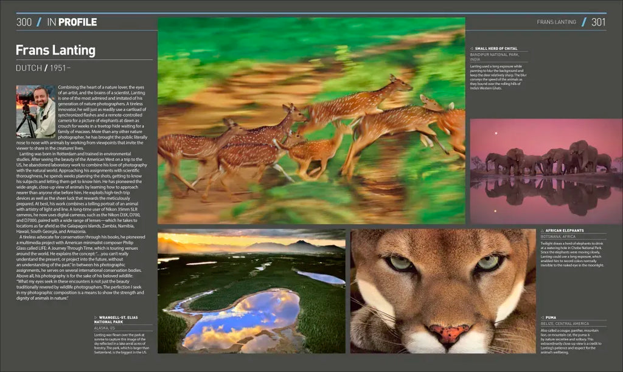Viewport: 623px width, 372px height.
Task: Click the DUTCH / 1951– subtitle
Action: click(x=43, y=68)
